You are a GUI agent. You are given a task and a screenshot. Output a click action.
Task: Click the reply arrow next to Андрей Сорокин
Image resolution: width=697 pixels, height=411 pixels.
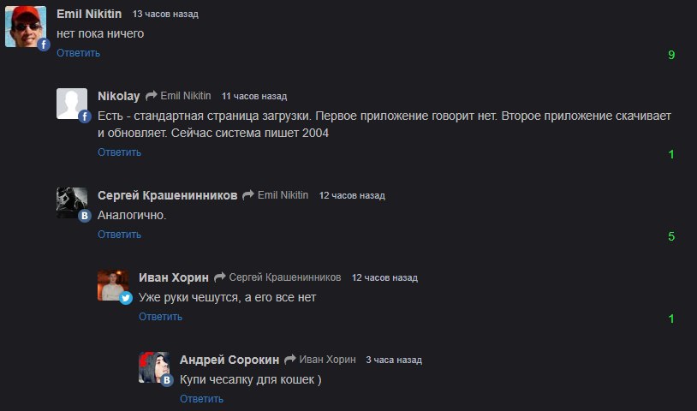[x=289, y=359]
